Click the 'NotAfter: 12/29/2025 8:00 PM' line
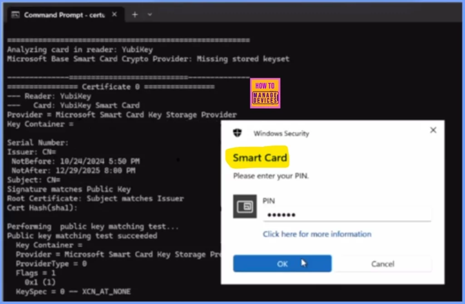Viewport: 465px width, 304px height. (x=73, y=170)
